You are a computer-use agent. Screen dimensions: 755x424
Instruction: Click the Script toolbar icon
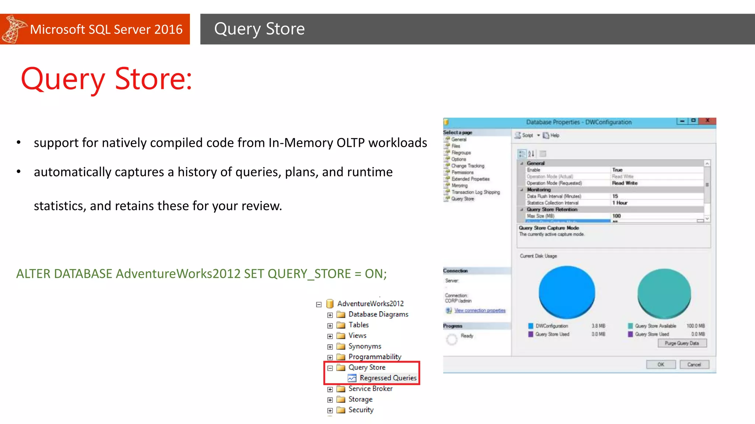click(x=518, y=135)
